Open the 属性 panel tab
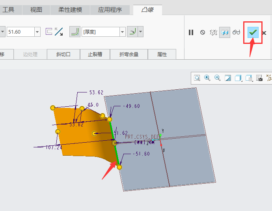 pos(162,55)
